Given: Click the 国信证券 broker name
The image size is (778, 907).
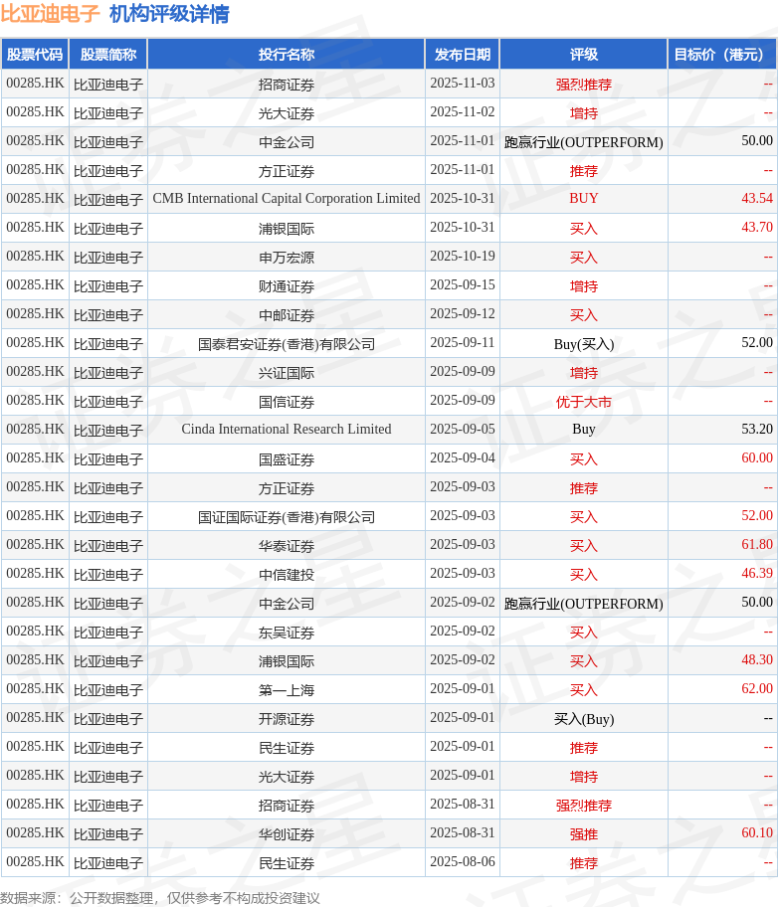Looking at the screenshot, I should pyautogui.click(x=286, y=402).
